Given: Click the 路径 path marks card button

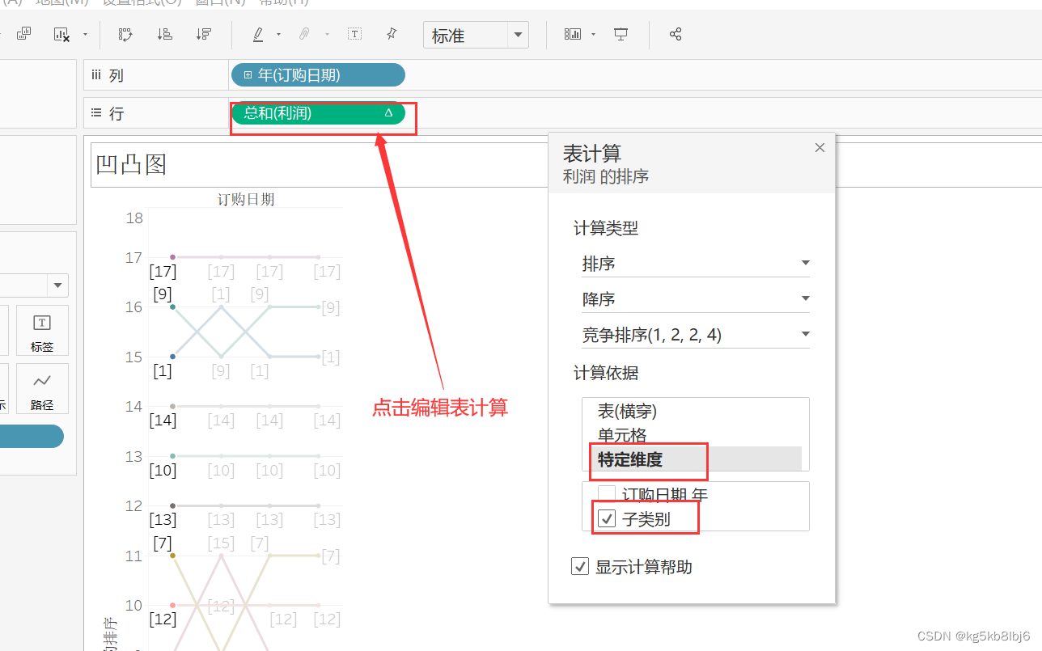Looking at the screenshot, I should [42, 389].
